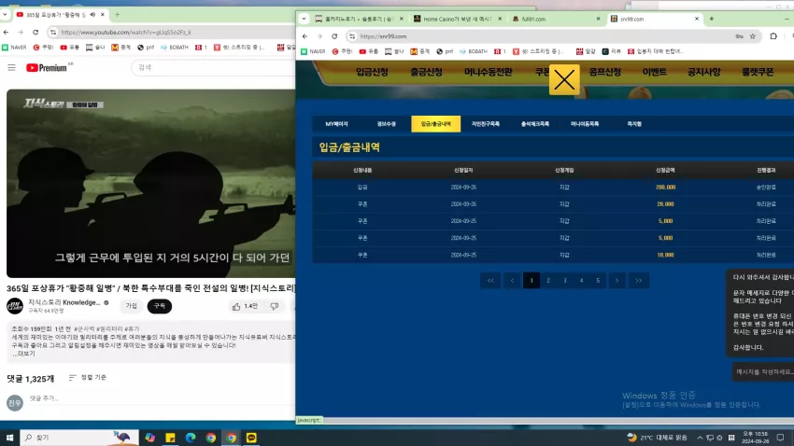794x446 pixels.
Task: Select 입금/출금내역 tab
Action: click(x=436, y=124)
